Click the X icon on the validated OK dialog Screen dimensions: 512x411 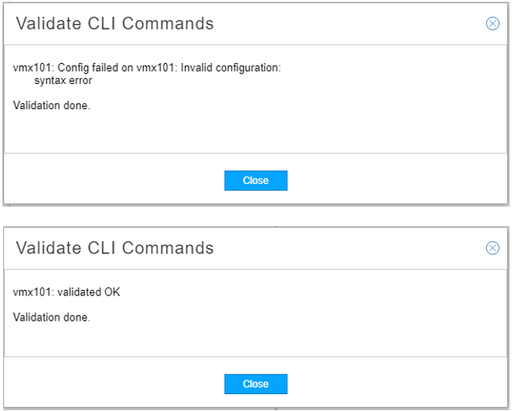point(493,248)
